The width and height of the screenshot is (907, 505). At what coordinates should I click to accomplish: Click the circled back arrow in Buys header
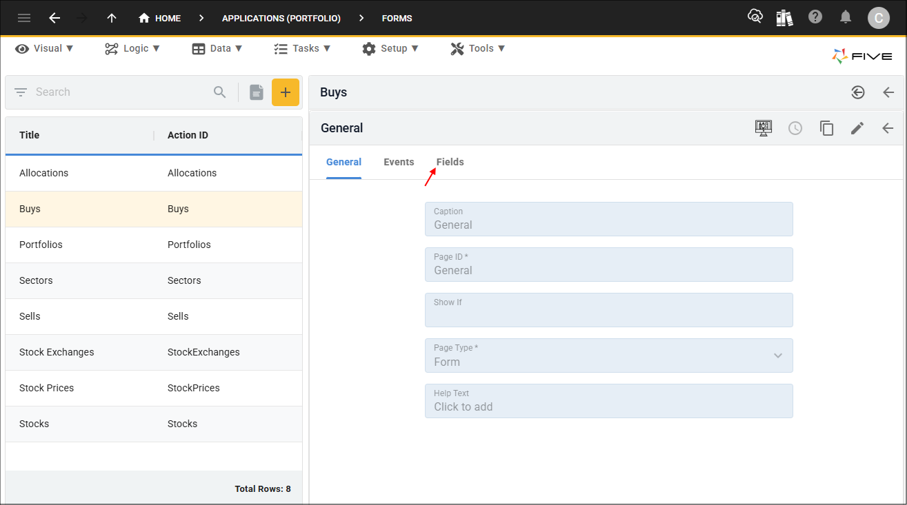point(858,92)
